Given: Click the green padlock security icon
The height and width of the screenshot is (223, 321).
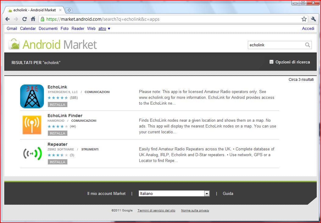Looking at the screenshot, I should pyautogui.click(x=42, y=19).
